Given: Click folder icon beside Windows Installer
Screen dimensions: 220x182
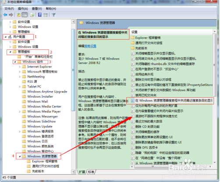Looking at the screenshot, I should point(24,96).
